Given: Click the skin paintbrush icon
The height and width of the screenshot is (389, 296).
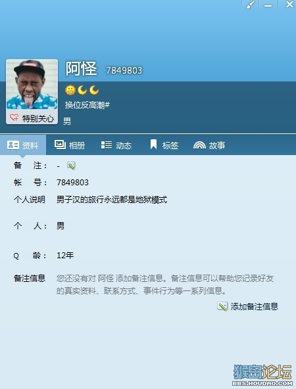Looking at the screenshot, I should 251,5.
